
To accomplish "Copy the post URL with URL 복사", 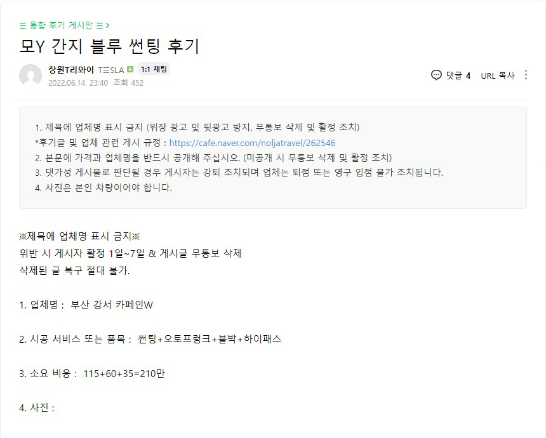I will tap(497, 76).
